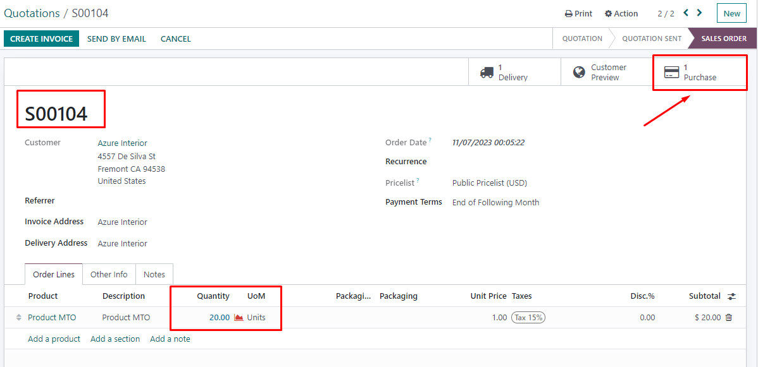Open customer Azure Interior link
Image resolution: width=758 pixels, height=367 pixels.
click(122, 143)
